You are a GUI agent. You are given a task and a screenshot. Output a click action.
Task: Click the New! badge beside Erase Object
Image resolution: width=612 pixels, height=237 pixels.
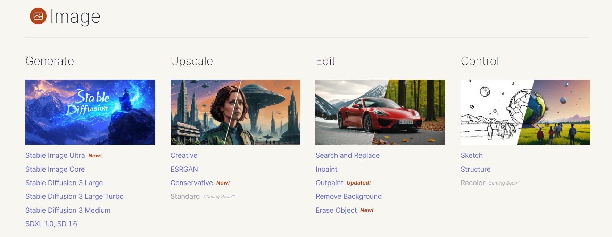(367, 210)
